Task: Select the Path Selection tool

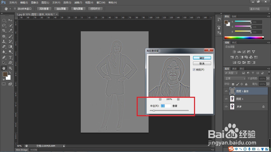Action: coord(4,63)
